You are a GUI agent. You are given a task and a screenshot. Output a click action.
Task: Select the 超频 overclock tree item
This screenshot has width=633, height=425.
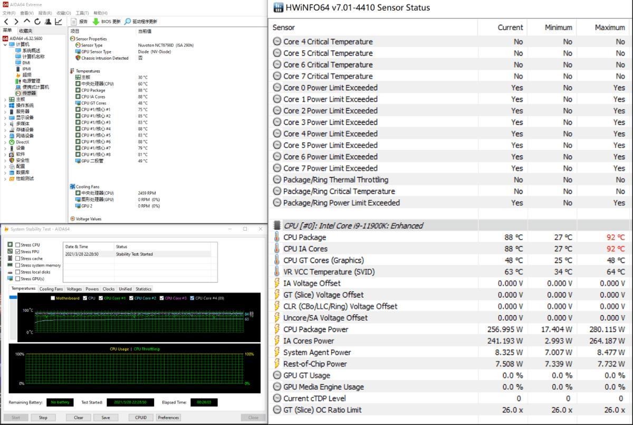[24, 75]
